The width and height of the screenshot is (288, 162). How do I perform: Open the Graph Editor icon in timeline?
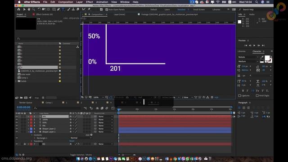pos(113,108)
